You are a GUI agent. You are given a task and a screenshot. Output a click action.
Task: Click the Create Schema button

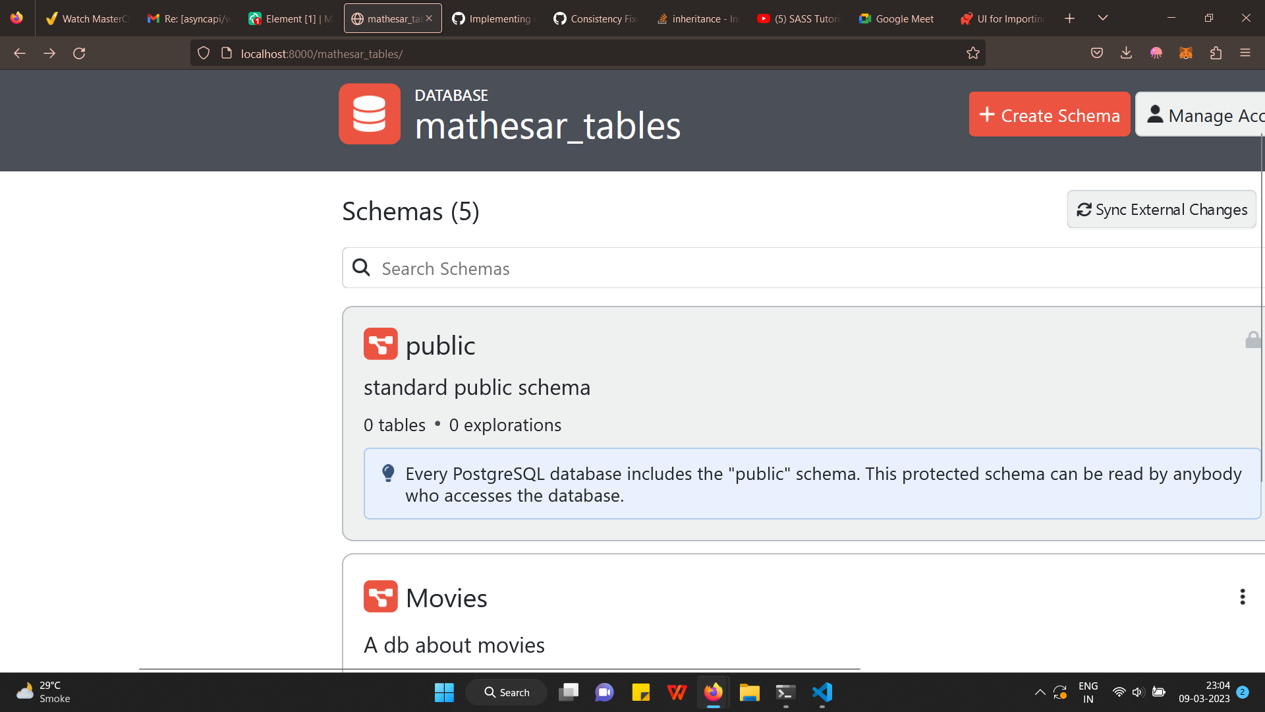coord(1049,115)
